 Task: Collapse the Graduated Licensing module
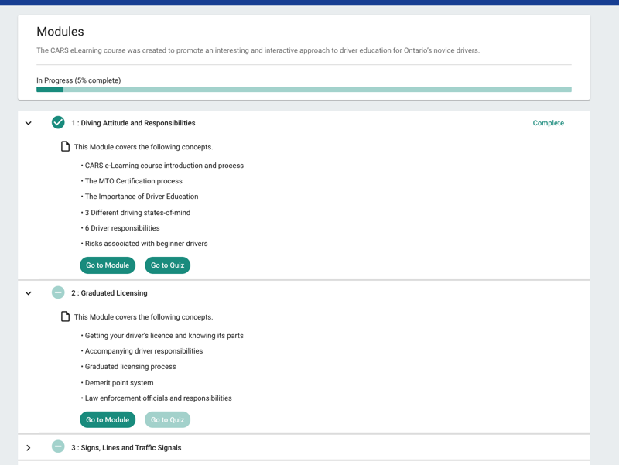point(29,293)
